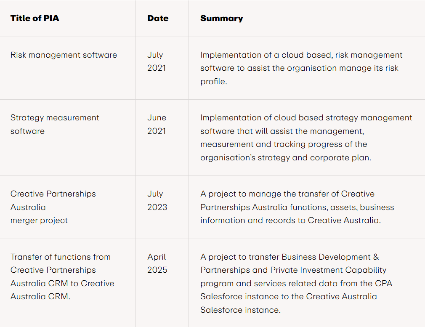Click the word 'profile.' in the risk summary
425x327 pixels.
pyautogui.click(x=213, y=81)
